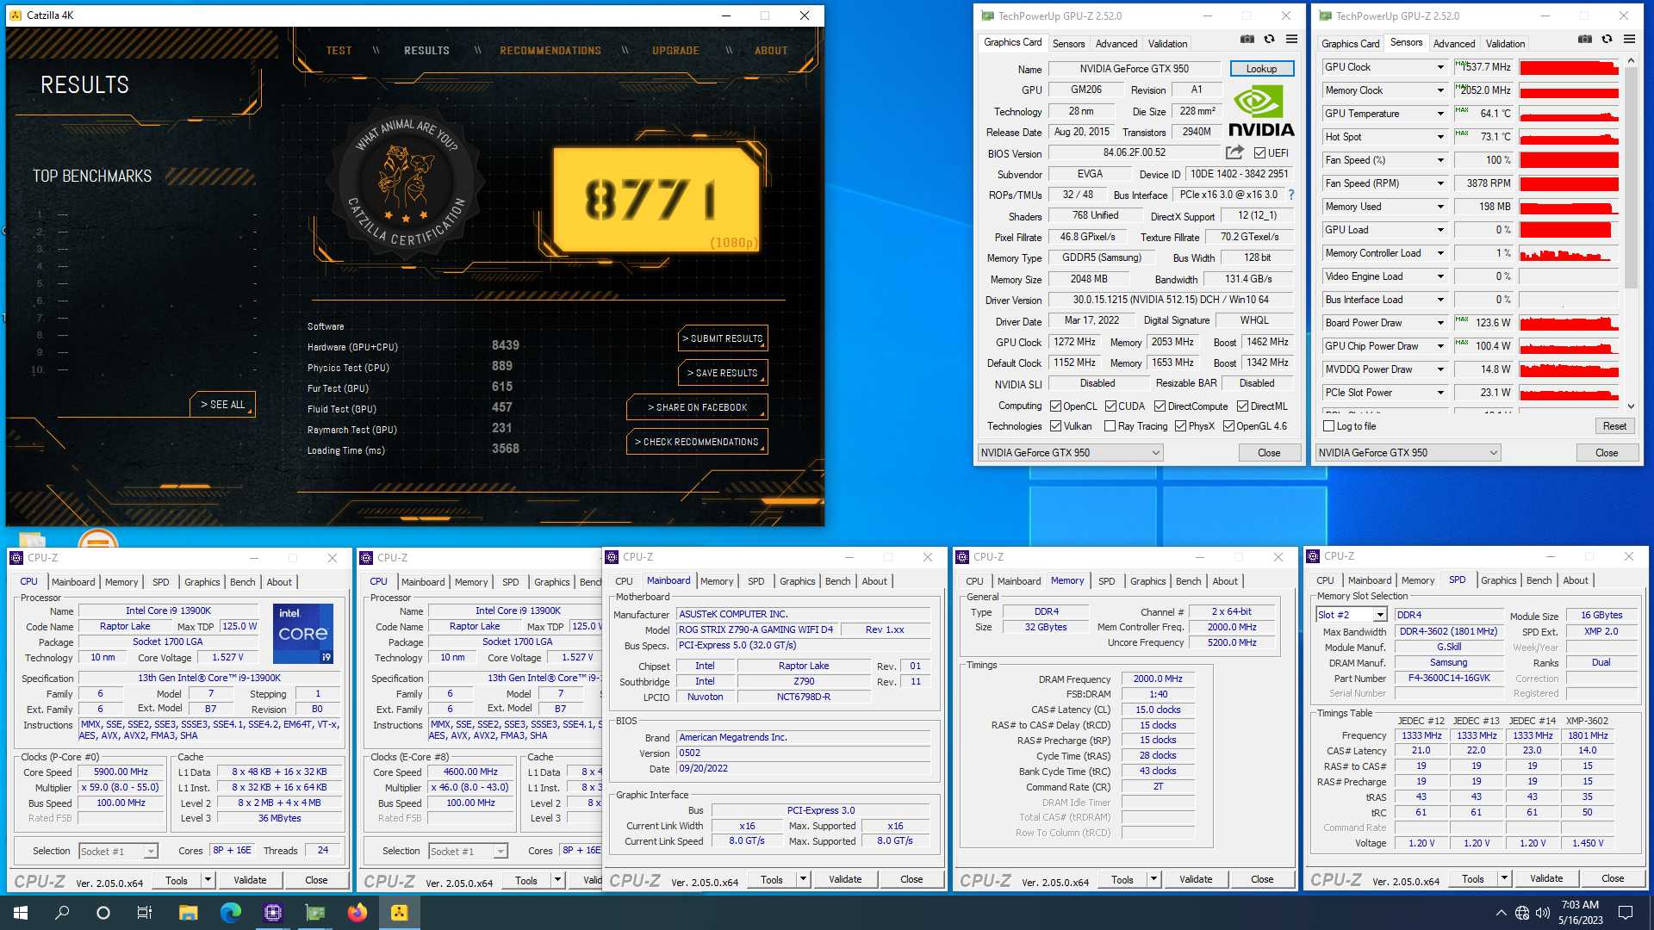Viewport: 1654px width, 930px height.
Task: Expand GPU Temperature sensor dropdown
Action: (x=1439, y=114)
